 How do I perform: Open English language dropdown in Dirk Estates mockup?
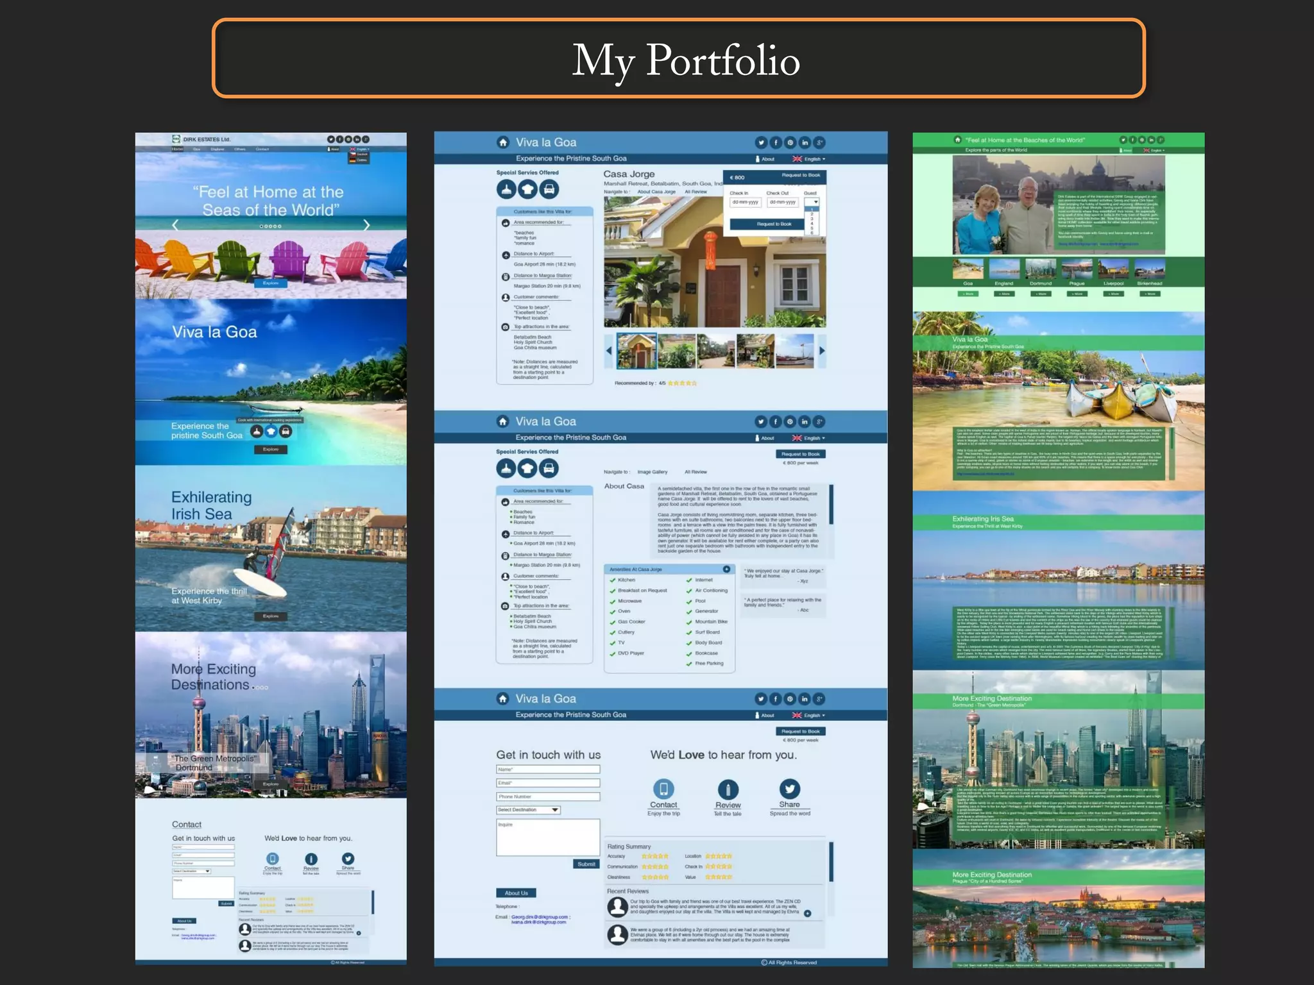359,149
